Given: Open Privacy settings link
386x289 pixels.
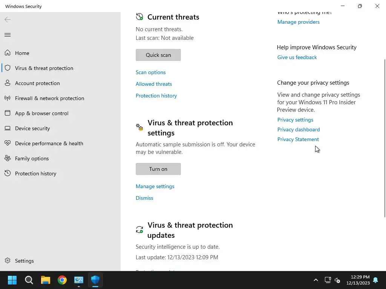Looking at the screenshot, I should [x=296, y=120].
